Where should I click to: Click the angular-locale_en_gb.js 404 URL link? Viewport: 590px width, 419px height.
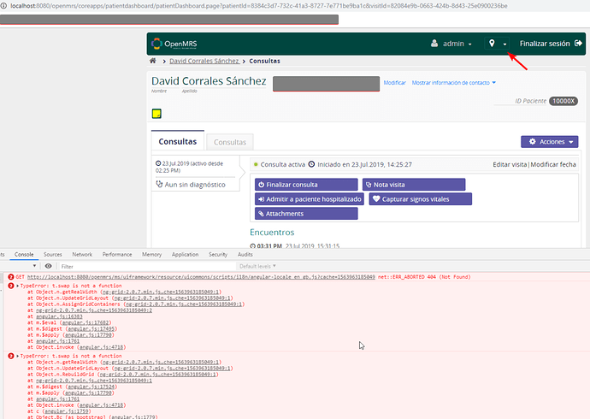pyautogui.click(x=201, y=277)
